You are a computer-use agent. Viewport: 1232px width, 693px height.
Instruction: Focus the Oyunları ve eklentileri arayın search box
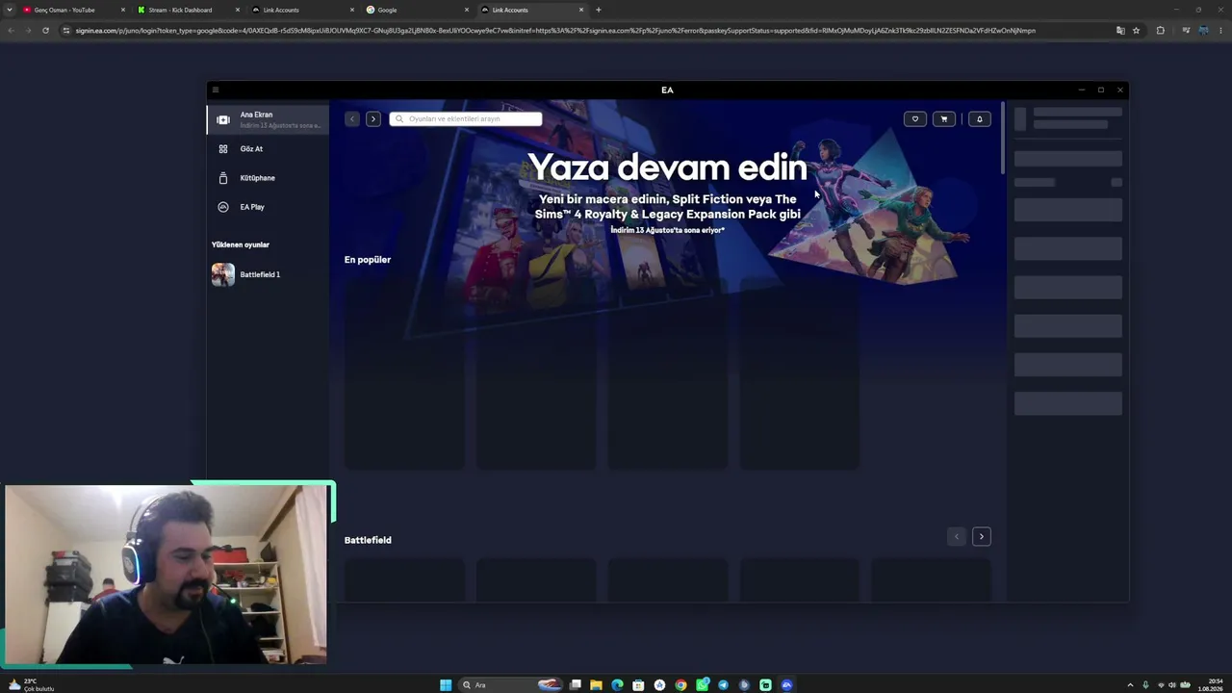[466, 119]
